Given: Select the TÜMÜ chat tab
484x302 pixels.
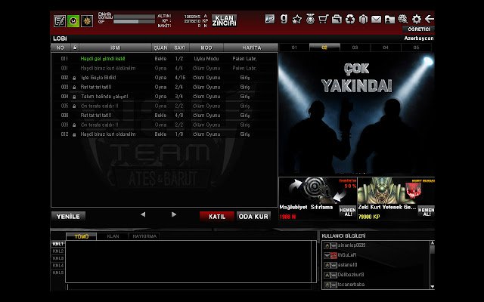Looking at the screenshot, I should 82,236.
